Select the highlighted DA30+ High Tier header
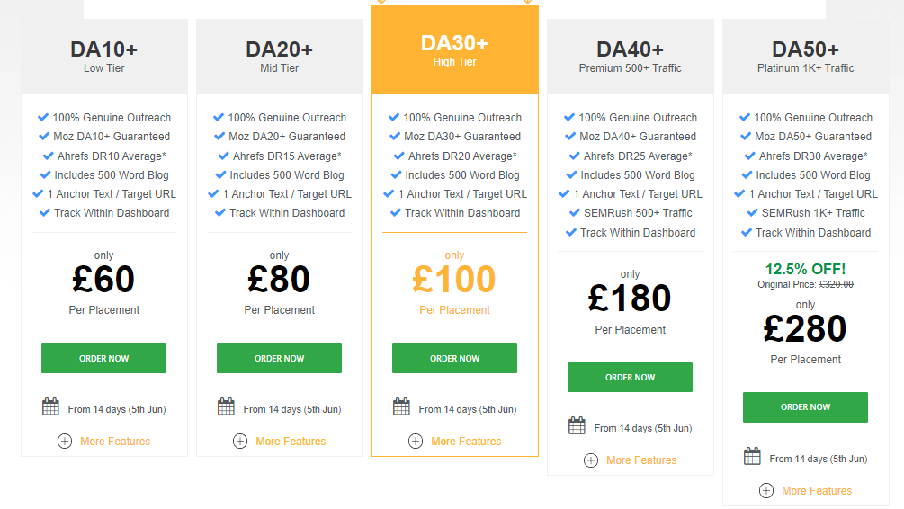This screenshot has width=904, height=509. pyautogui.click(x=455, y=50)
